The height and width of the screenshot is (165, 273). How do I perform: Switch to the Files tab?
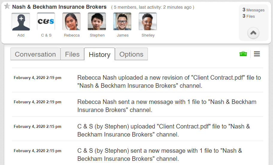72,54
